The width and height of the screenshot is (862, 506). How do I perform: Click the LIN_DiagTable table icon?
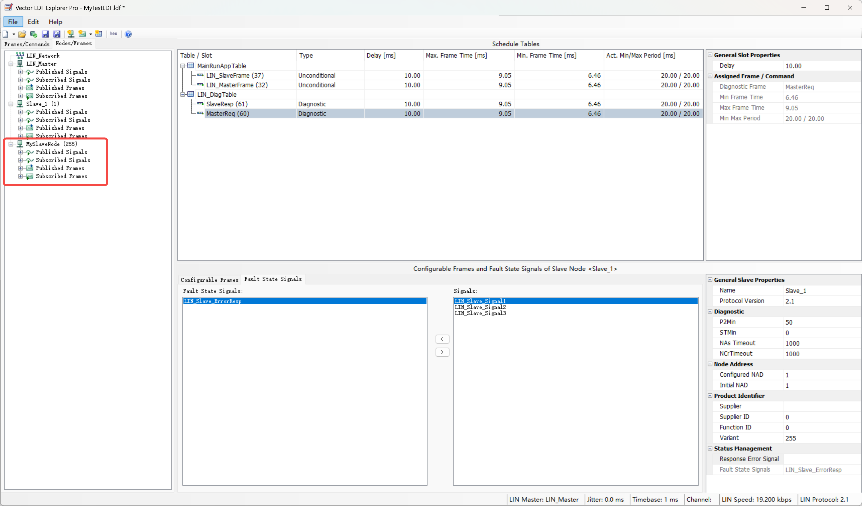[x=191, y=94]
